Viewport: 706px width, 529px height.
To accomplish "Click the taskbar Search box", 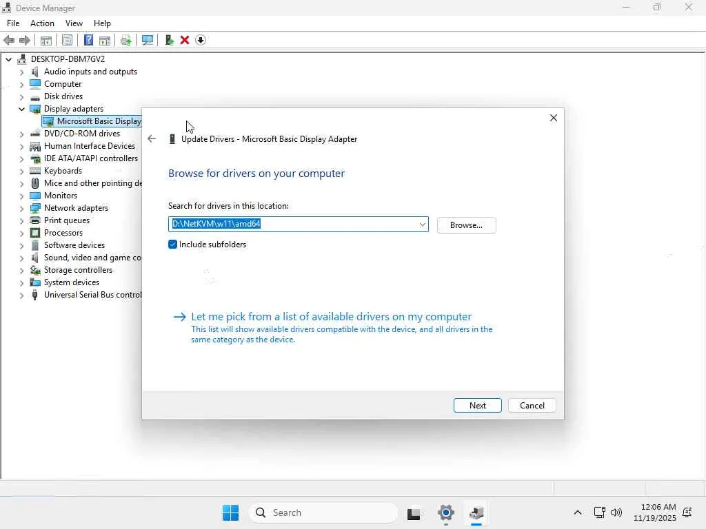I will pyautogui.click(x=323, y=512).
